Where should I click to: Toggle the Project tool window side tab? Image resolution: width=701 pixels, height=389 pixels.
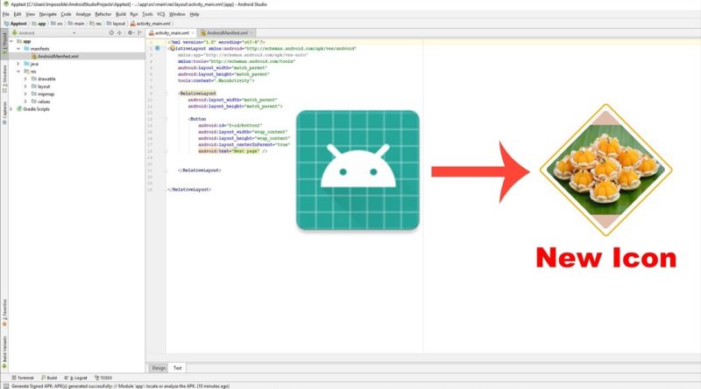pyautogui.click(x=4, y=44)
